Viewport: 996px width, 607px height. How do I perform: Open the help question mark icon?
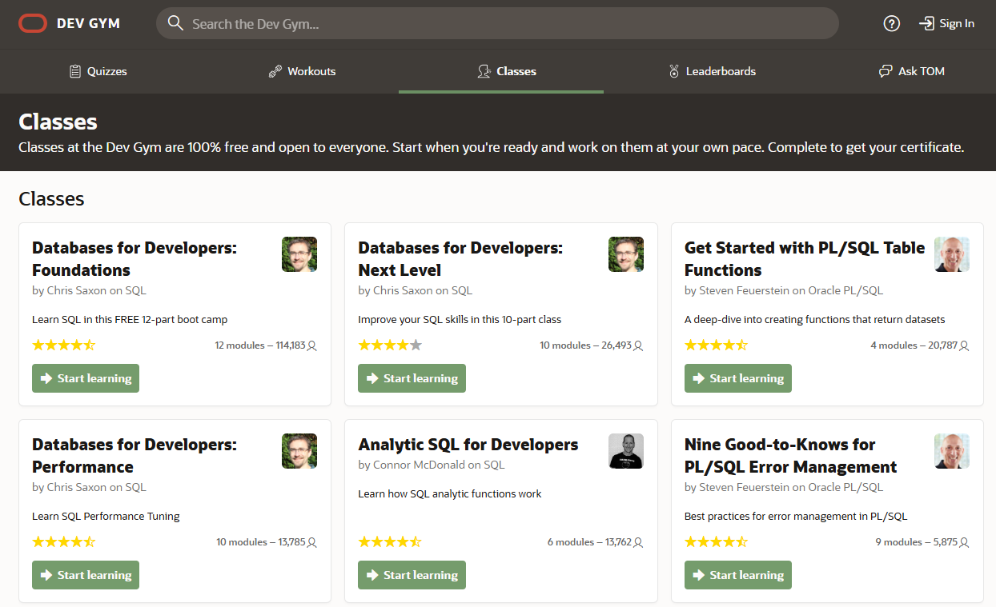pyautogui.click(x=891, y=24)
